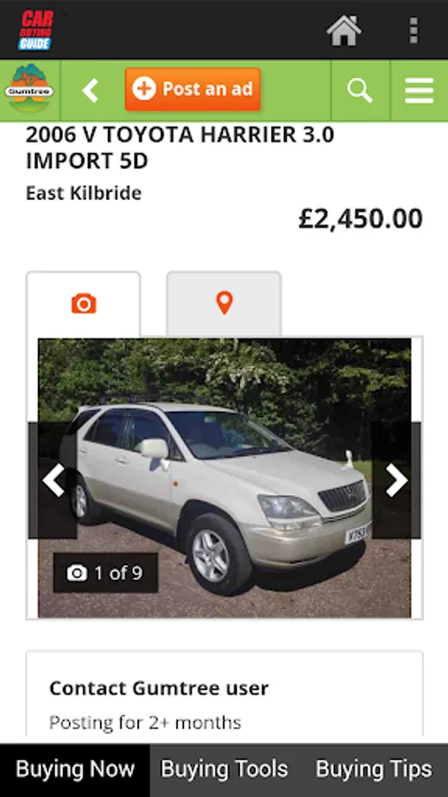Tap the Car Buying Guide logo

(36, 30)
